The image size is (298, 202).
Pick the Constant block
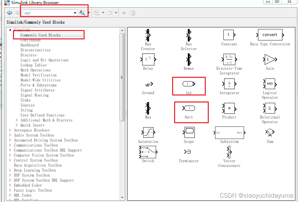pyautogui.click(x=229, y=35)
